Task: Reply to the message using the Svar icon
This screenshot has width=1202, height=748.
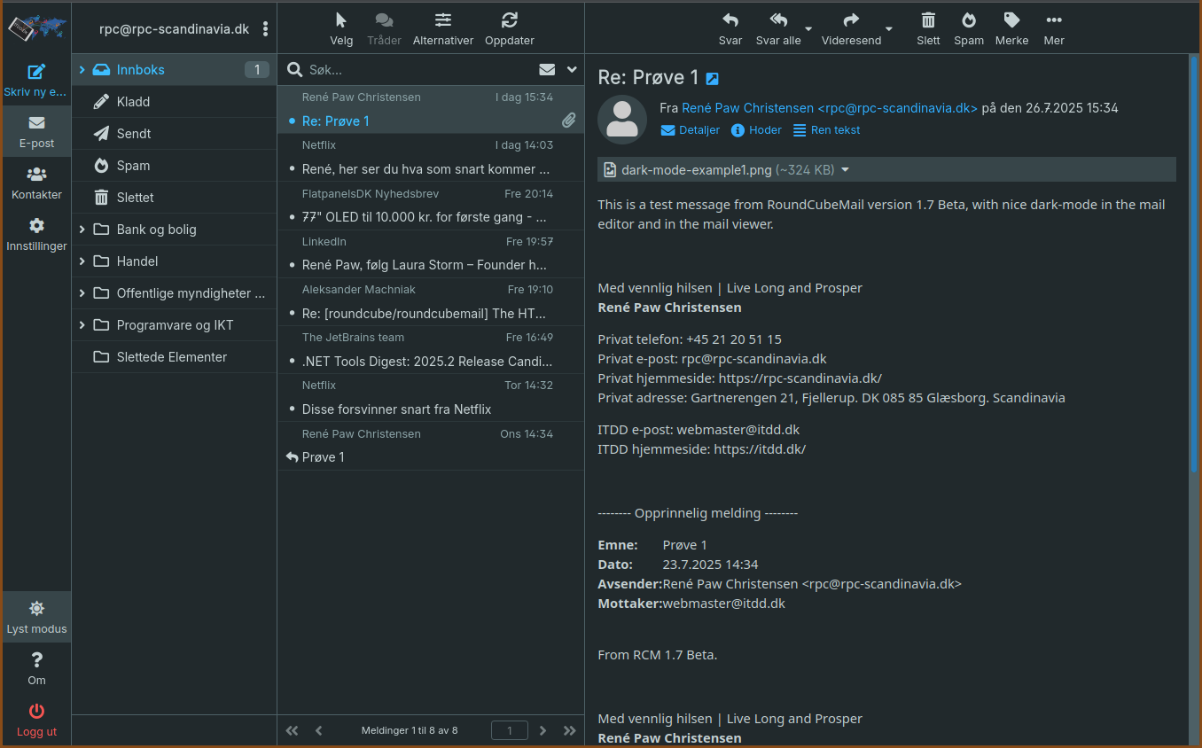Action: coord(730,27)
